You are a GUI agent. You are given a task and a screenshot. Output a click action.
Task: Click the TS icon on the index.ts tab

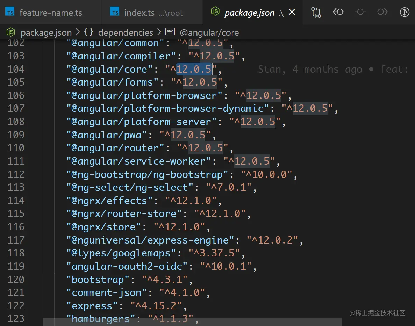(114, 12)
